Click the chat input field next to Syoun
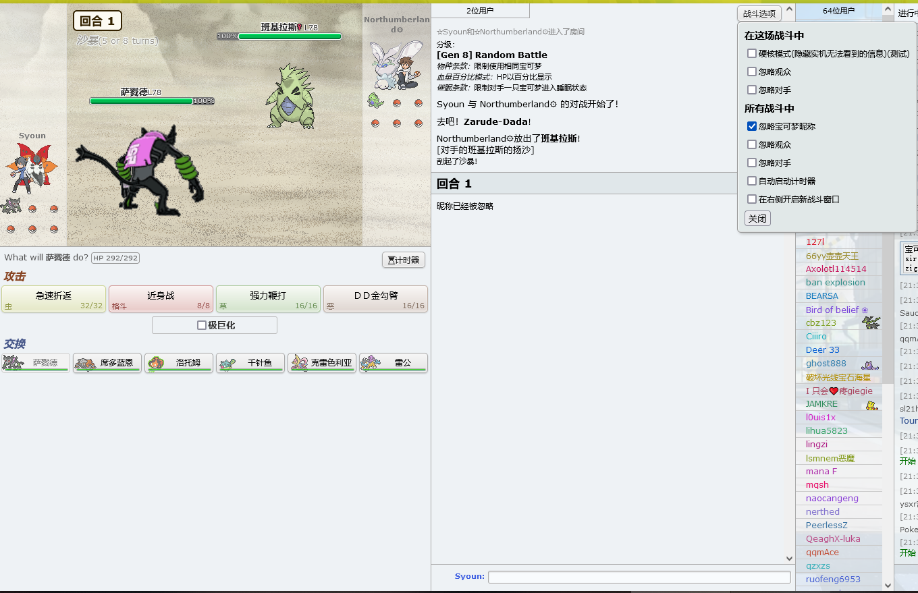 point(639,577)
